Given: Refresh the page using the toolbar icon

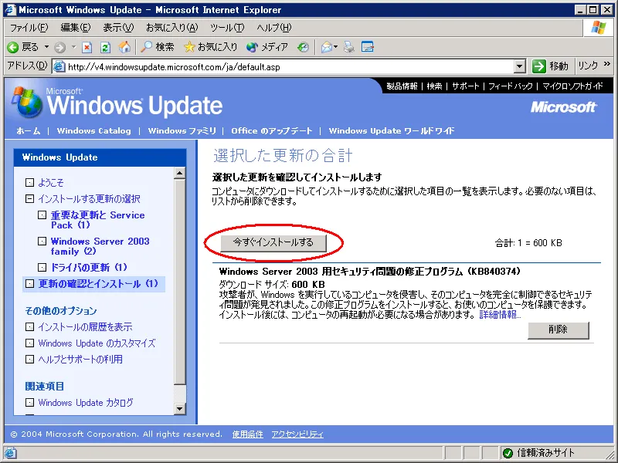Looking at the screenshot, I should [105, 47].
